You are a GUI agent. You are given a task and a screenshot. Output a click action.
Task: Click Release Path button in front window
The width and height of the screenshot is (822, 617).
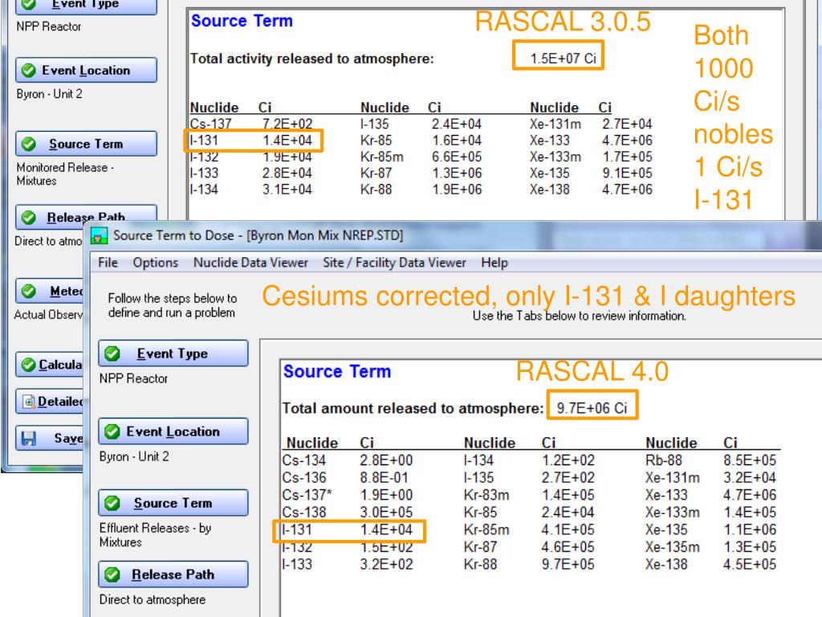coord(173,574)
